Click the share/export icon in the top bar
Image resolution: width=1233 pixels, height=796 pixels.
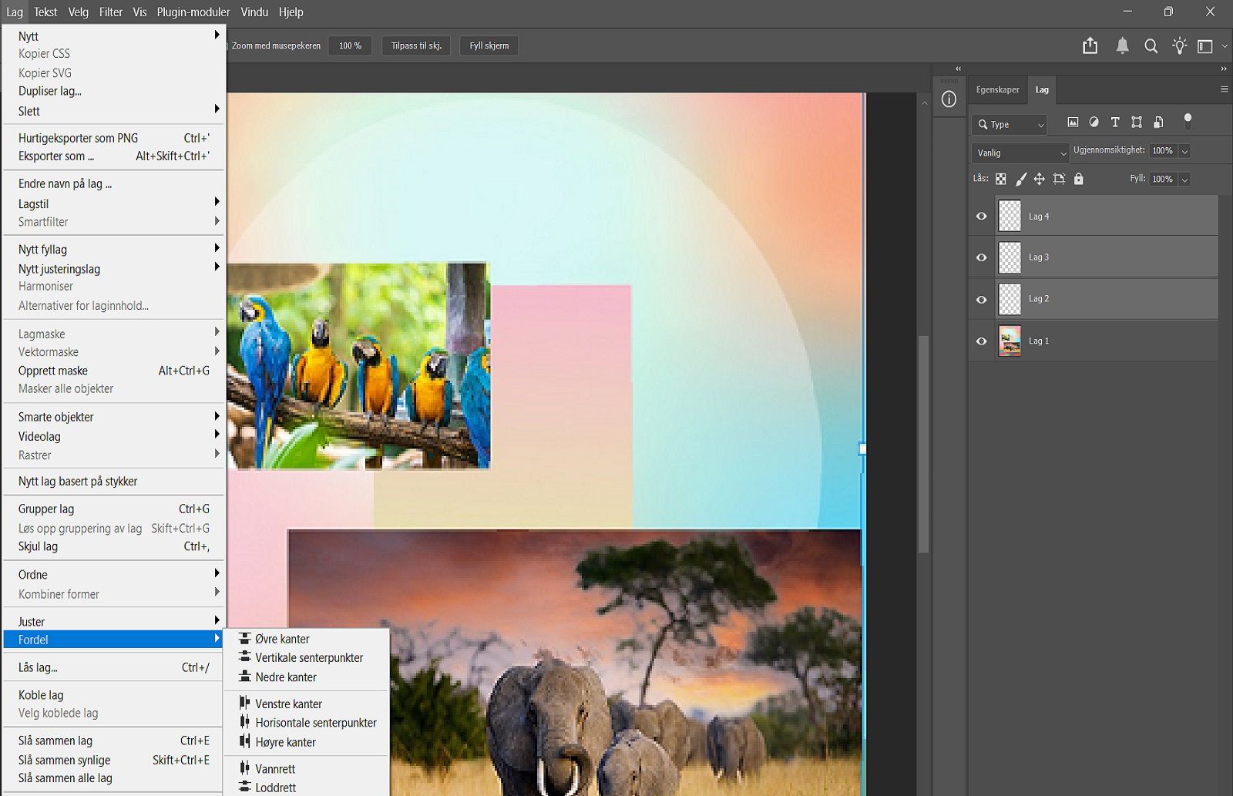tap(1090, 46)
